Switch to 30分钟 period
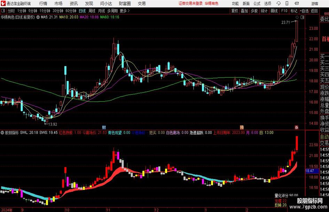 point(58,11)
